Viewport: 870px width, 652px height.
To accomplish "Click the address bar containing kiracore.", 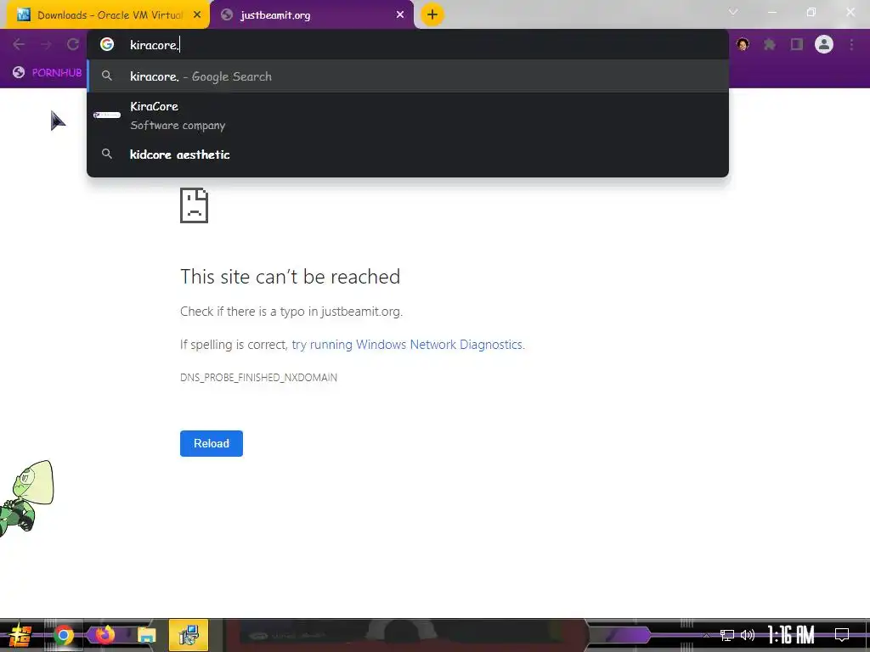I will tap(407, 45).
